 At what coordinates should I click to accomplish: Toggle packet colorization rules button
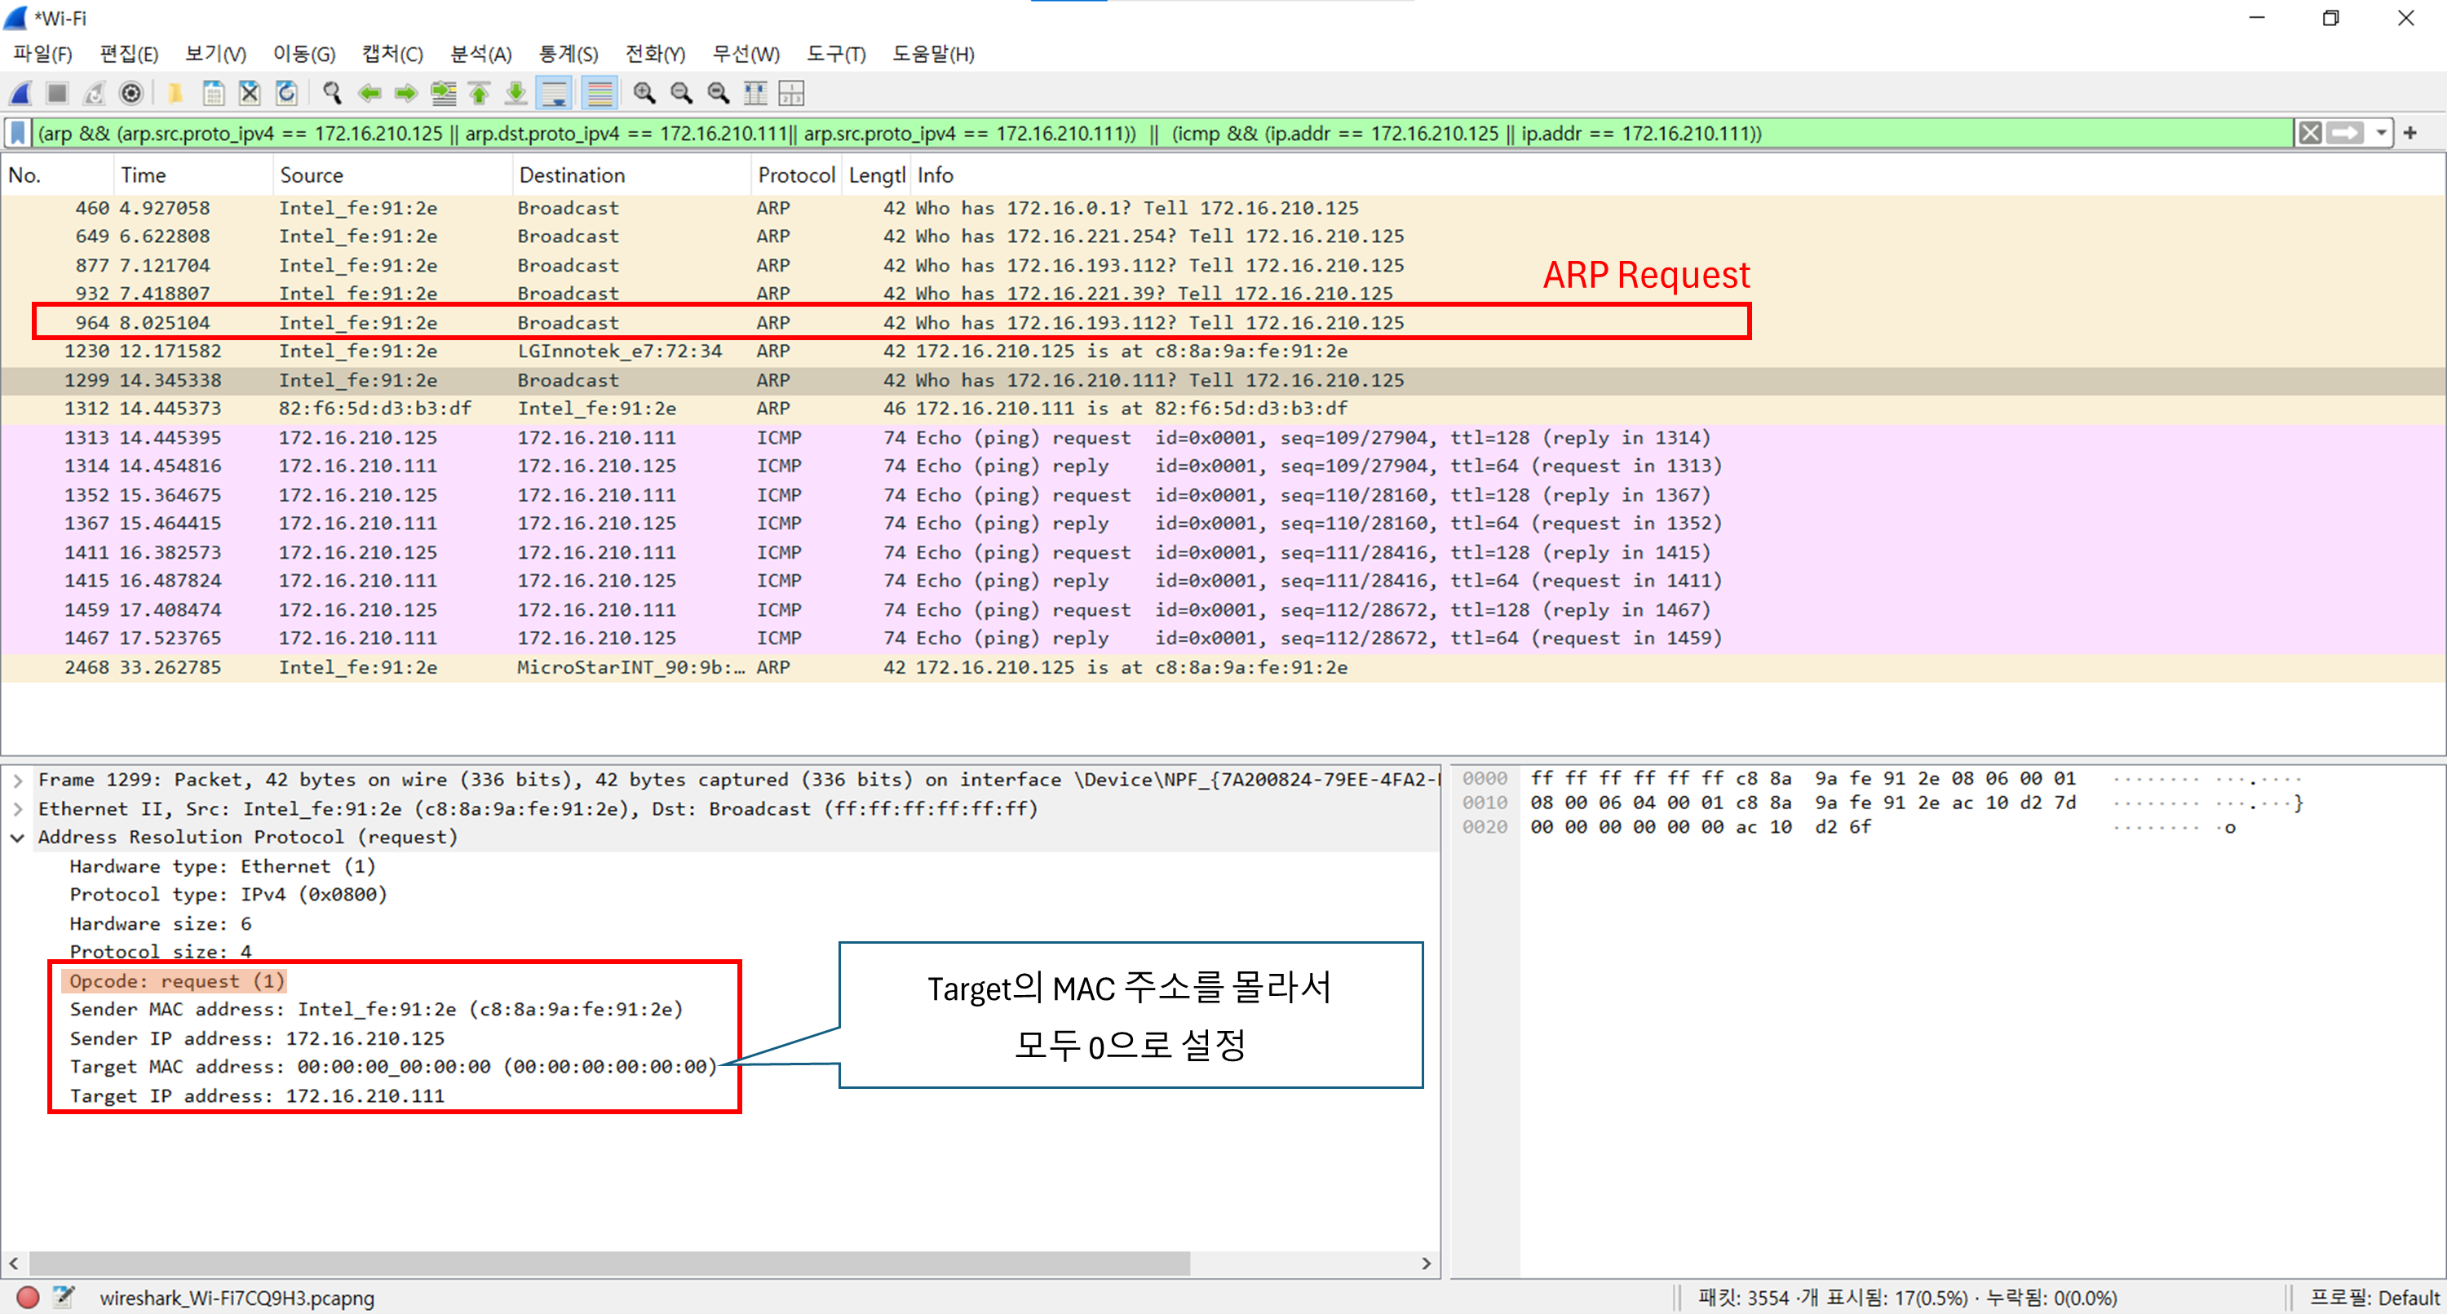600,93
